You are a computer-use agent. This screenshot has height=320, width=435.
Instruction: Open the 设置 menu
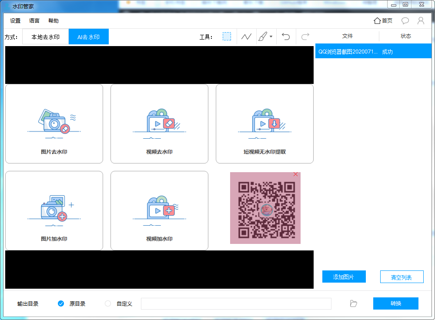(x=15, y=20)
